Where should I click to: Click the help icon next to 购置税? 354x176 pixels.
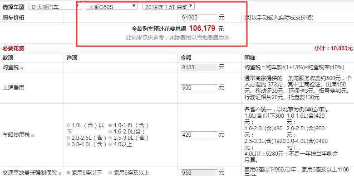[22, 68]
